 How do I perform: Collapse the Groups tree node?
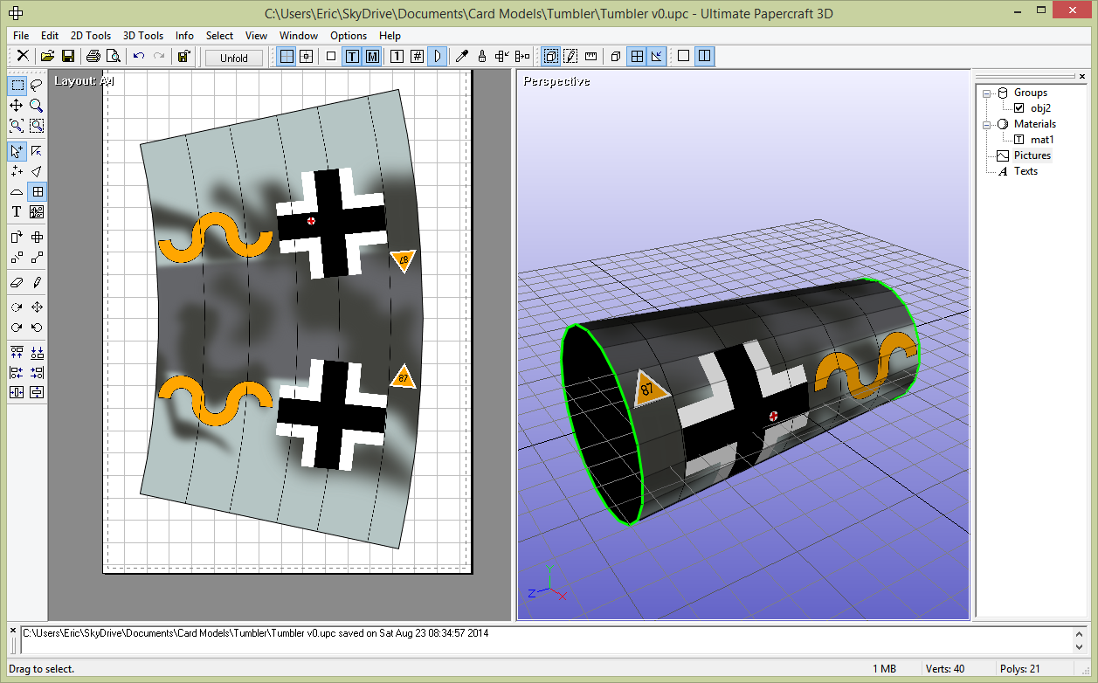point(987,93)
